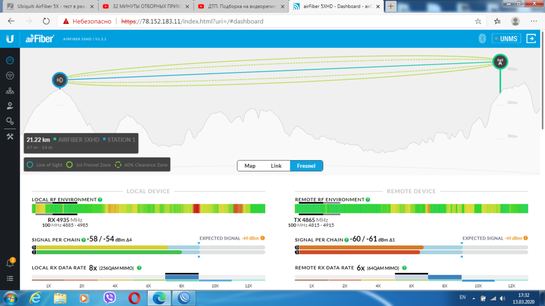The image size is (545, 306).
Task: Open Opera from the Windows taskbar
Action: [134, 298]
